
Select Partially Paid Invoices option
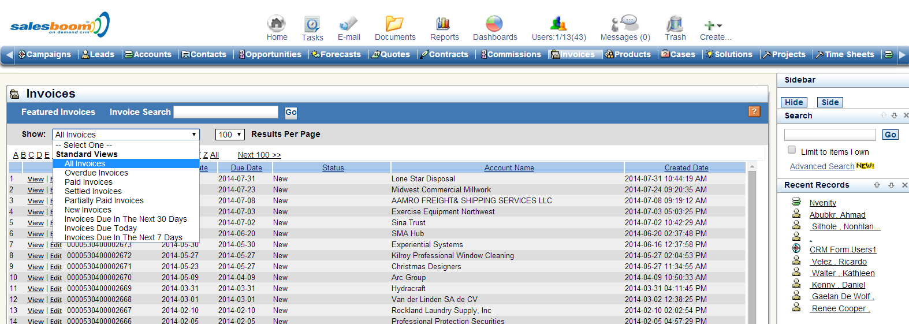(x=104, y=200)
